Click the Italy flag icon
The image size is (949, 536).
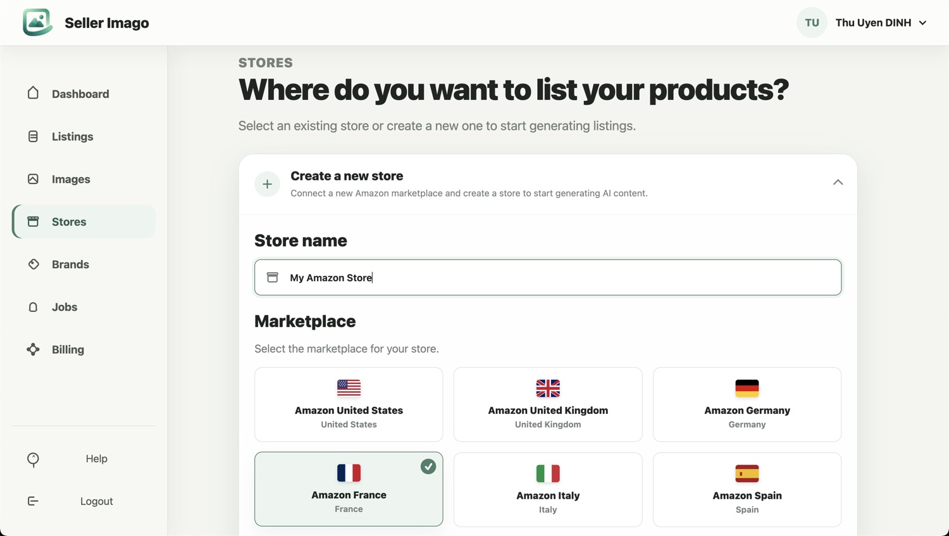click(548, 473)
